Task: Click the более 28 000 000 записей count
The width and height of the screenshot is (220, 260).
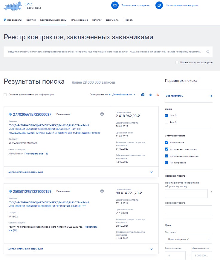Action: tap(93, 82)
